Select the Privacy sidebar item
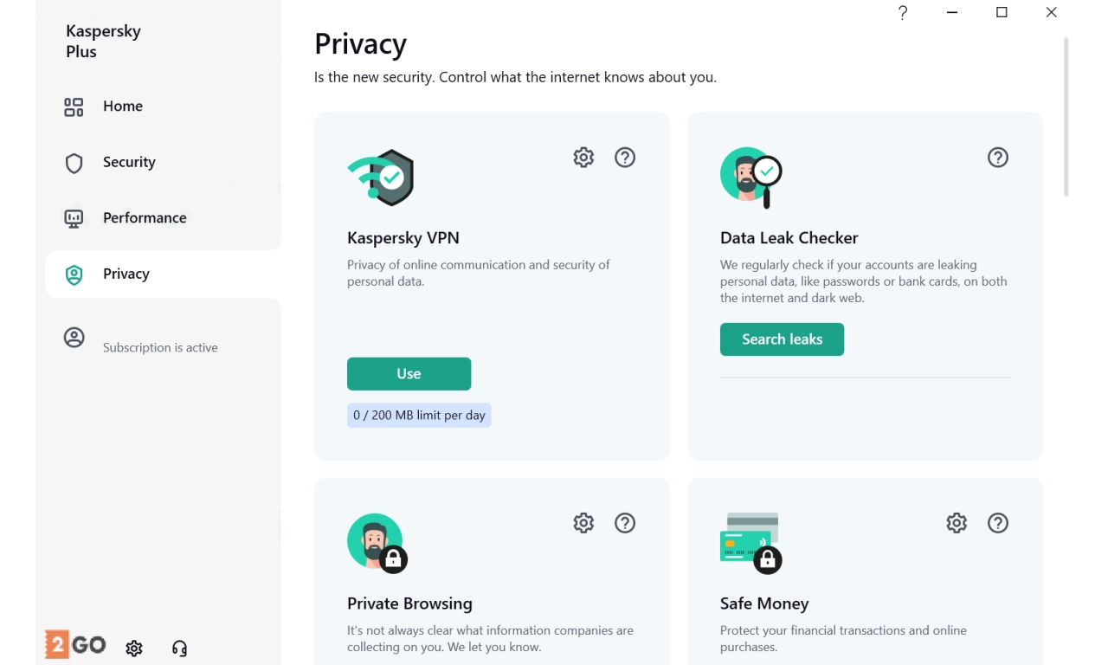This screenshot has width=1108, height=665. [126, 274]
